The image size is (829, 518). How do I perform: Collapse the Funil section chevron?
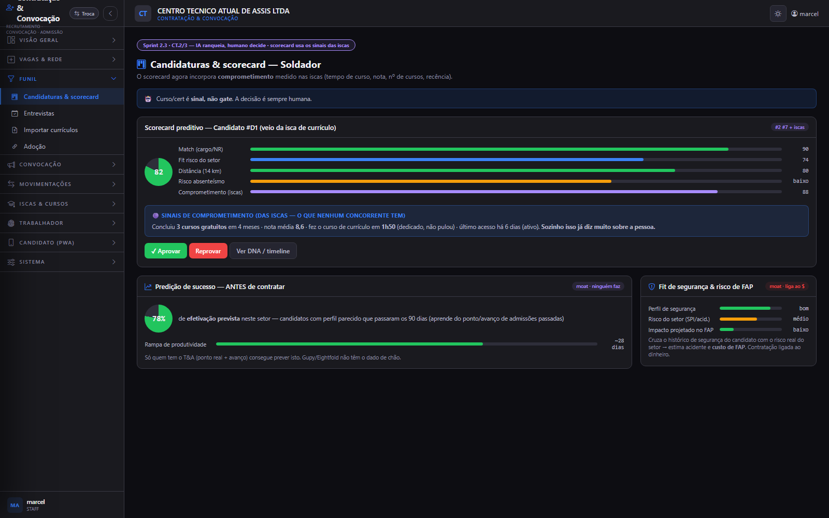coord(113,79)
